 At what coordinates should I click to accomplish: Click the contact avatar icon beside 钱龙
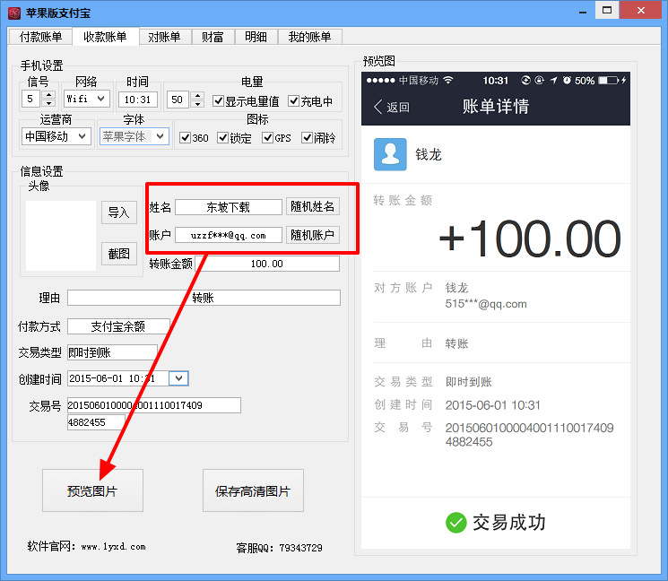click(390, 154)
